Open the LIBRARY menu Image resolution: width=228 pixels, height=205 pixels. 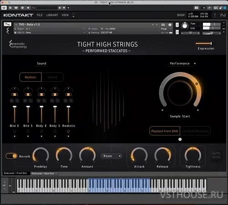pos(52,15)
